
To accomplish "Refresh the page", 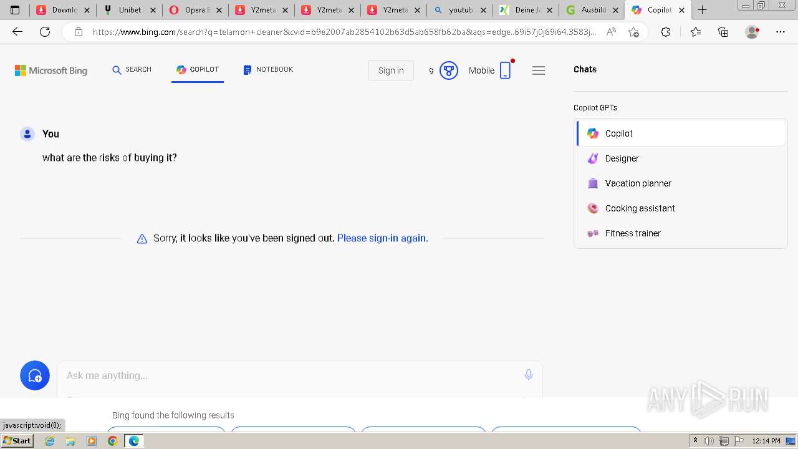I will point(45,32).
